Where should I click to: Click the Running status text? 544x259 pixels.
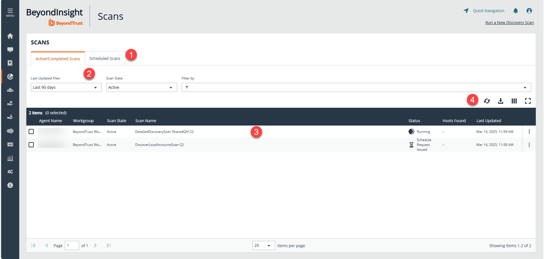[x=423, y=132]
